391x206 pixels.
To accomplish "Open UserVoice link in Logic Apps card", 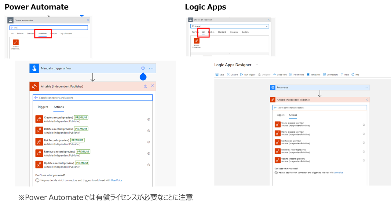I will (x=338, y=173).
